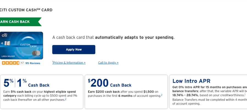This screenshot has height=110, width=247.
Task: Click the chip on the credit card image
Action: [x=7, y=43]
